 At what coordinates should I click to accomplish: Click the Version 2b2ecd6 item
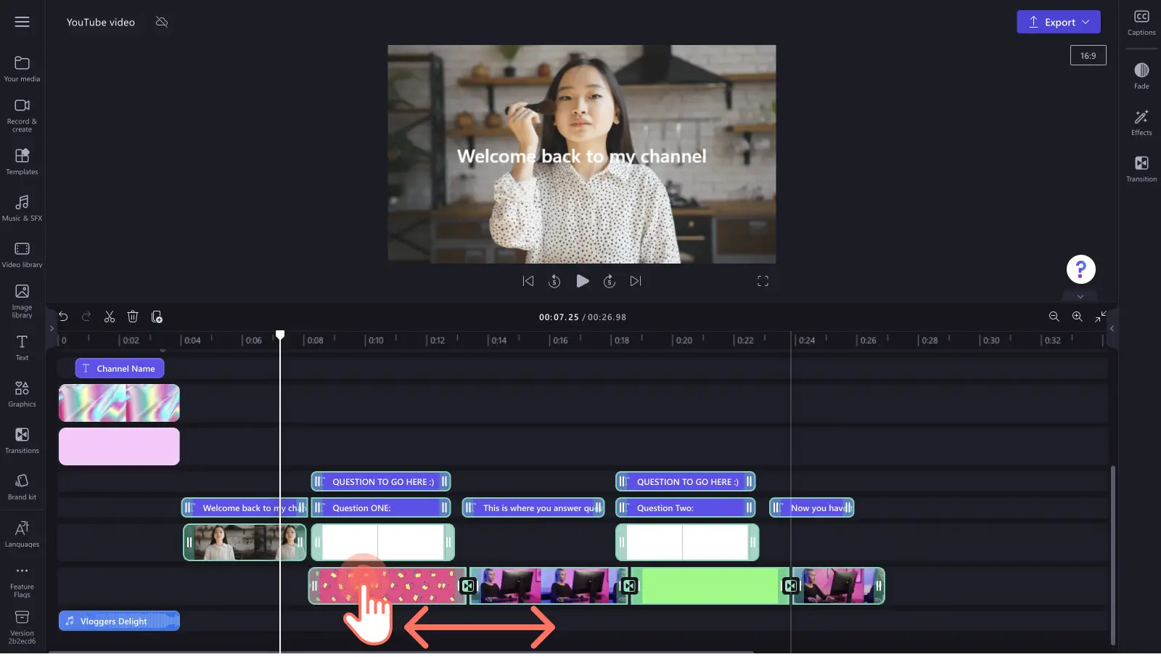(x=22, y=628)
